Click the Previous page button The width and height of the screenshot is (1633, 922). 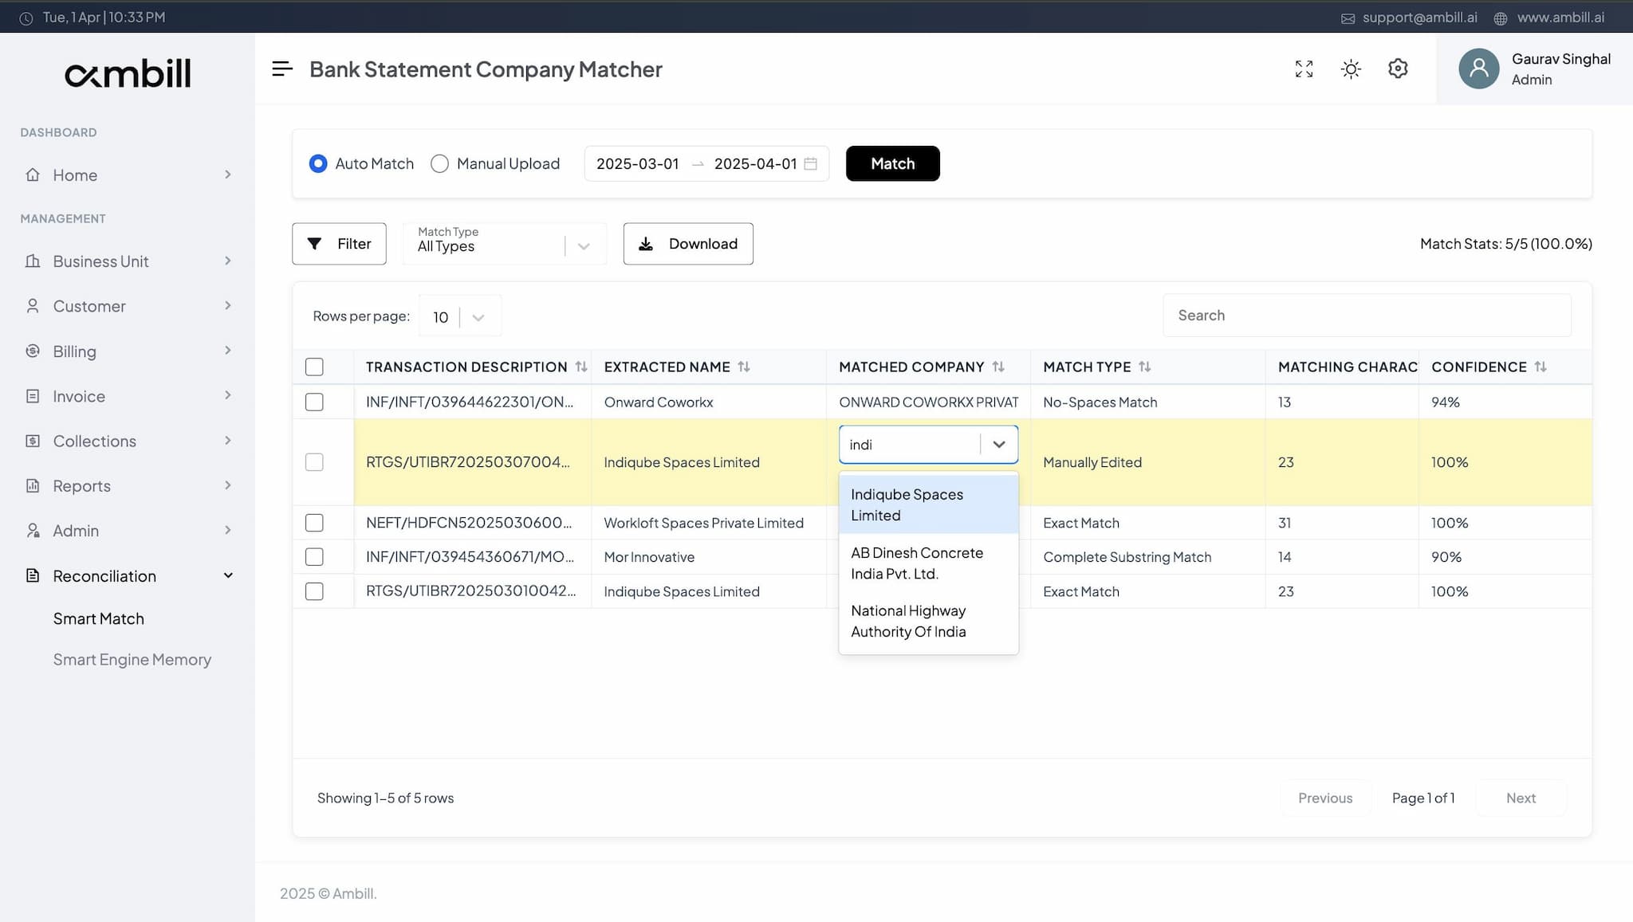click(x=1324, y=798)
